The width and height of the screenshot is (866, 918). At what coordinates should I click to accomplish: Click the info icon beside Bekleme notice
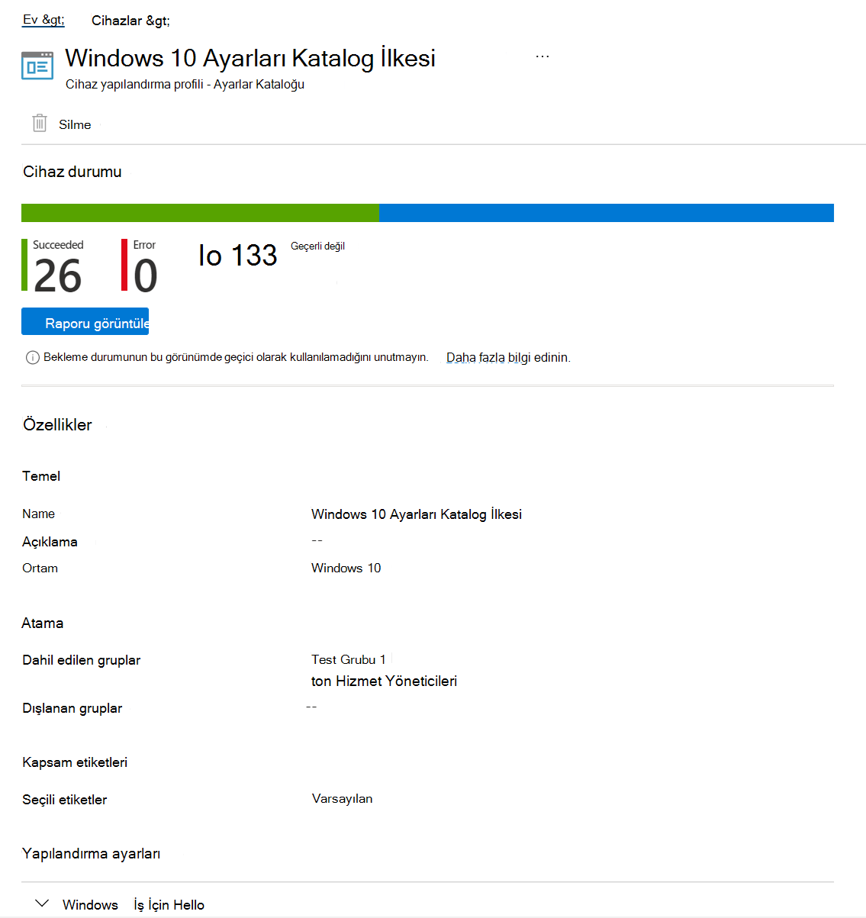(33, 357)
